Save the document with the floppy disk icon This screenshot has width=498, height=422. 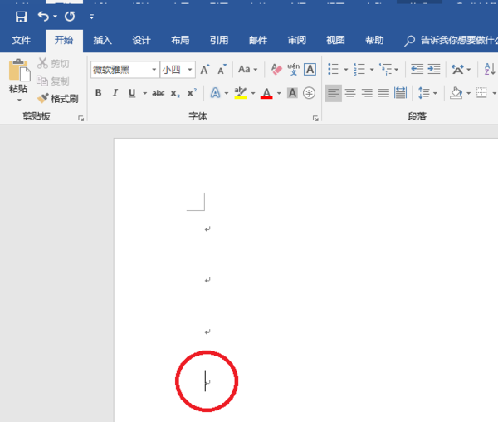[21, 17]
